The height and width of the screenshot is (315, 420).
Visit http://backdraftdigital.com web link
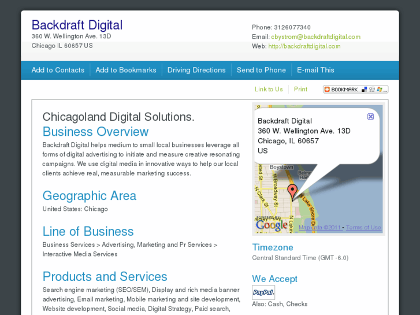(304, 46)
